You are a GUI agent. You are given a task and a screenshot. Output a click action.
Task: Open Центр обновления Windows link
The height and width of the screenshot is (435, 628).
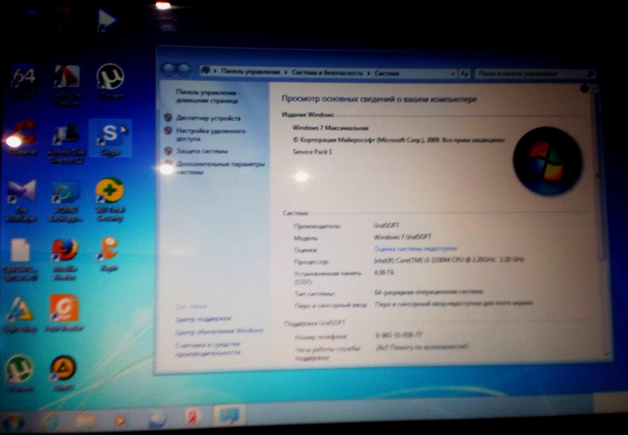pyautogui.click(x=219, y=331)
